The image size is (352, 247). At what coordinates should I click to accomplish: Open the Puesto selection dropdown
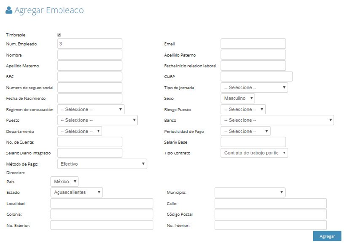click(x=98, y=120)
